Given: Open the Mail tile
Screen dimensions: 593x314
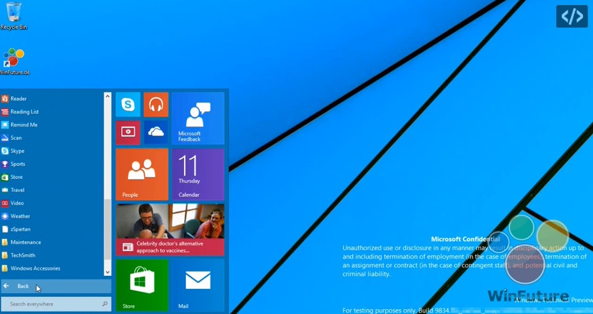Looking at the screenshot, I should click(198, 285).
